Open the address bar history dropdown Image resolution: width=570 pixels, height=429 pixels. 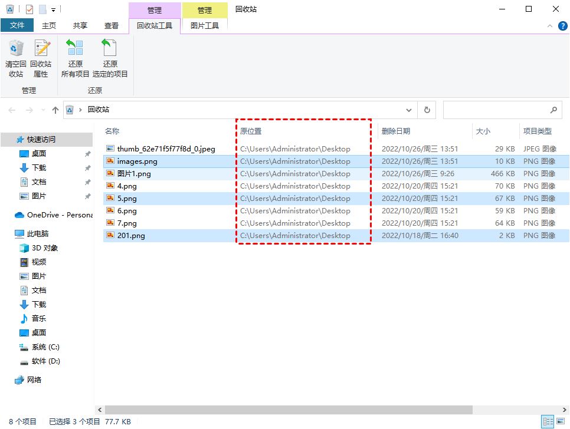(x=409, y=110)
